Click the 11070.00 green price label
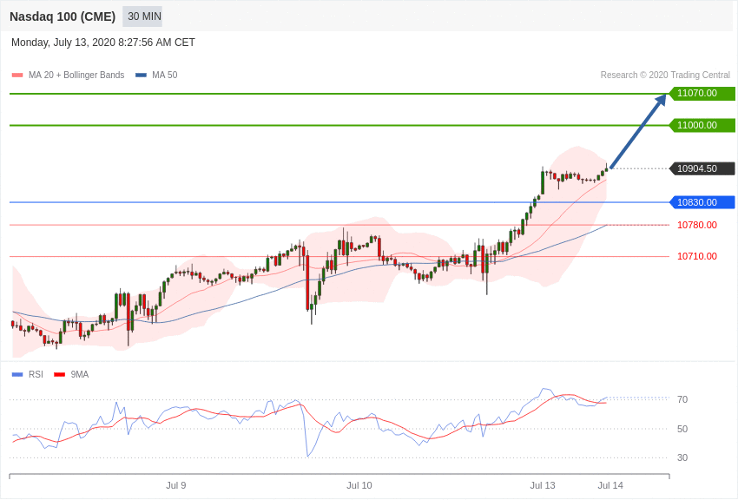Image resolution: width=738 pixels, height=500 pixels. coord(702,93)
